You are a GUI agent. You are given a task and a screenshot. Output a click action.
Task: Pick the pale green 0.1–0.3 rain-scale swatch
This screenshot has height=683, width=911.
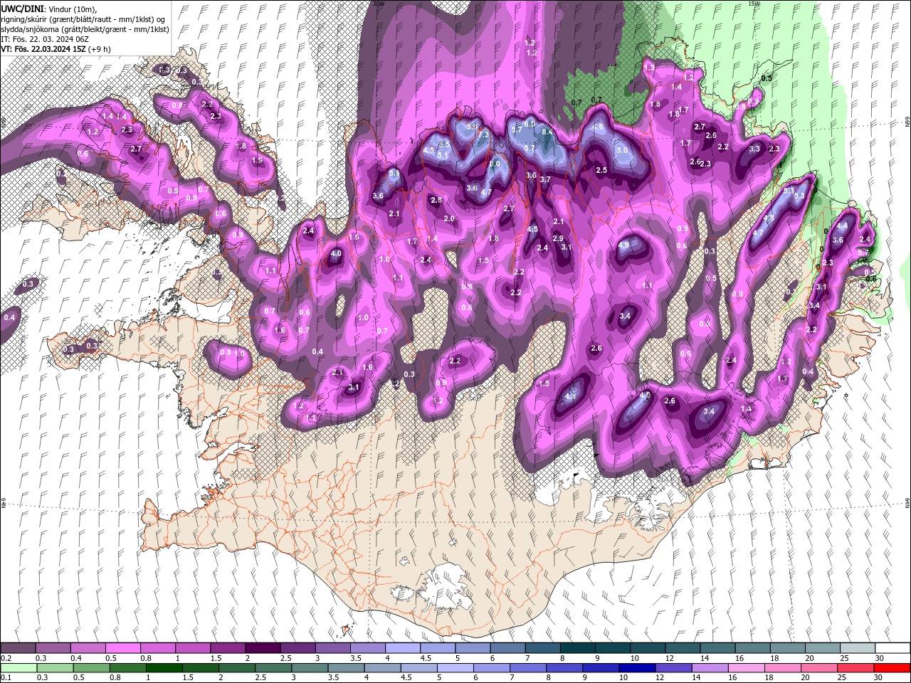click(x=18, y=668)
